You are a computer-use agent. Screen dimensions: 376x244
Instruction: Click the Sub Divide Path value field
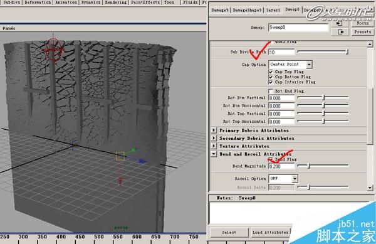281,52
